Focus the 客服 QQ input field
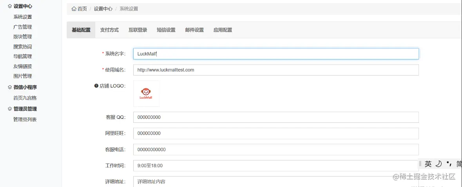The width and height of the screenshot is (462, 187). 276,117
